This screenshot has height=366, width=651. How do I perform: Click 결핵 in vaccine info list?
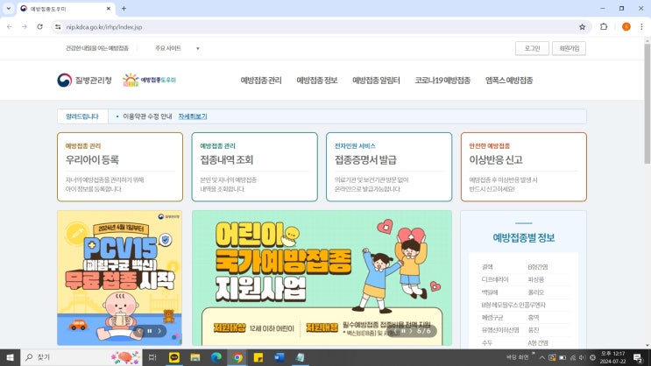point(487,267)
